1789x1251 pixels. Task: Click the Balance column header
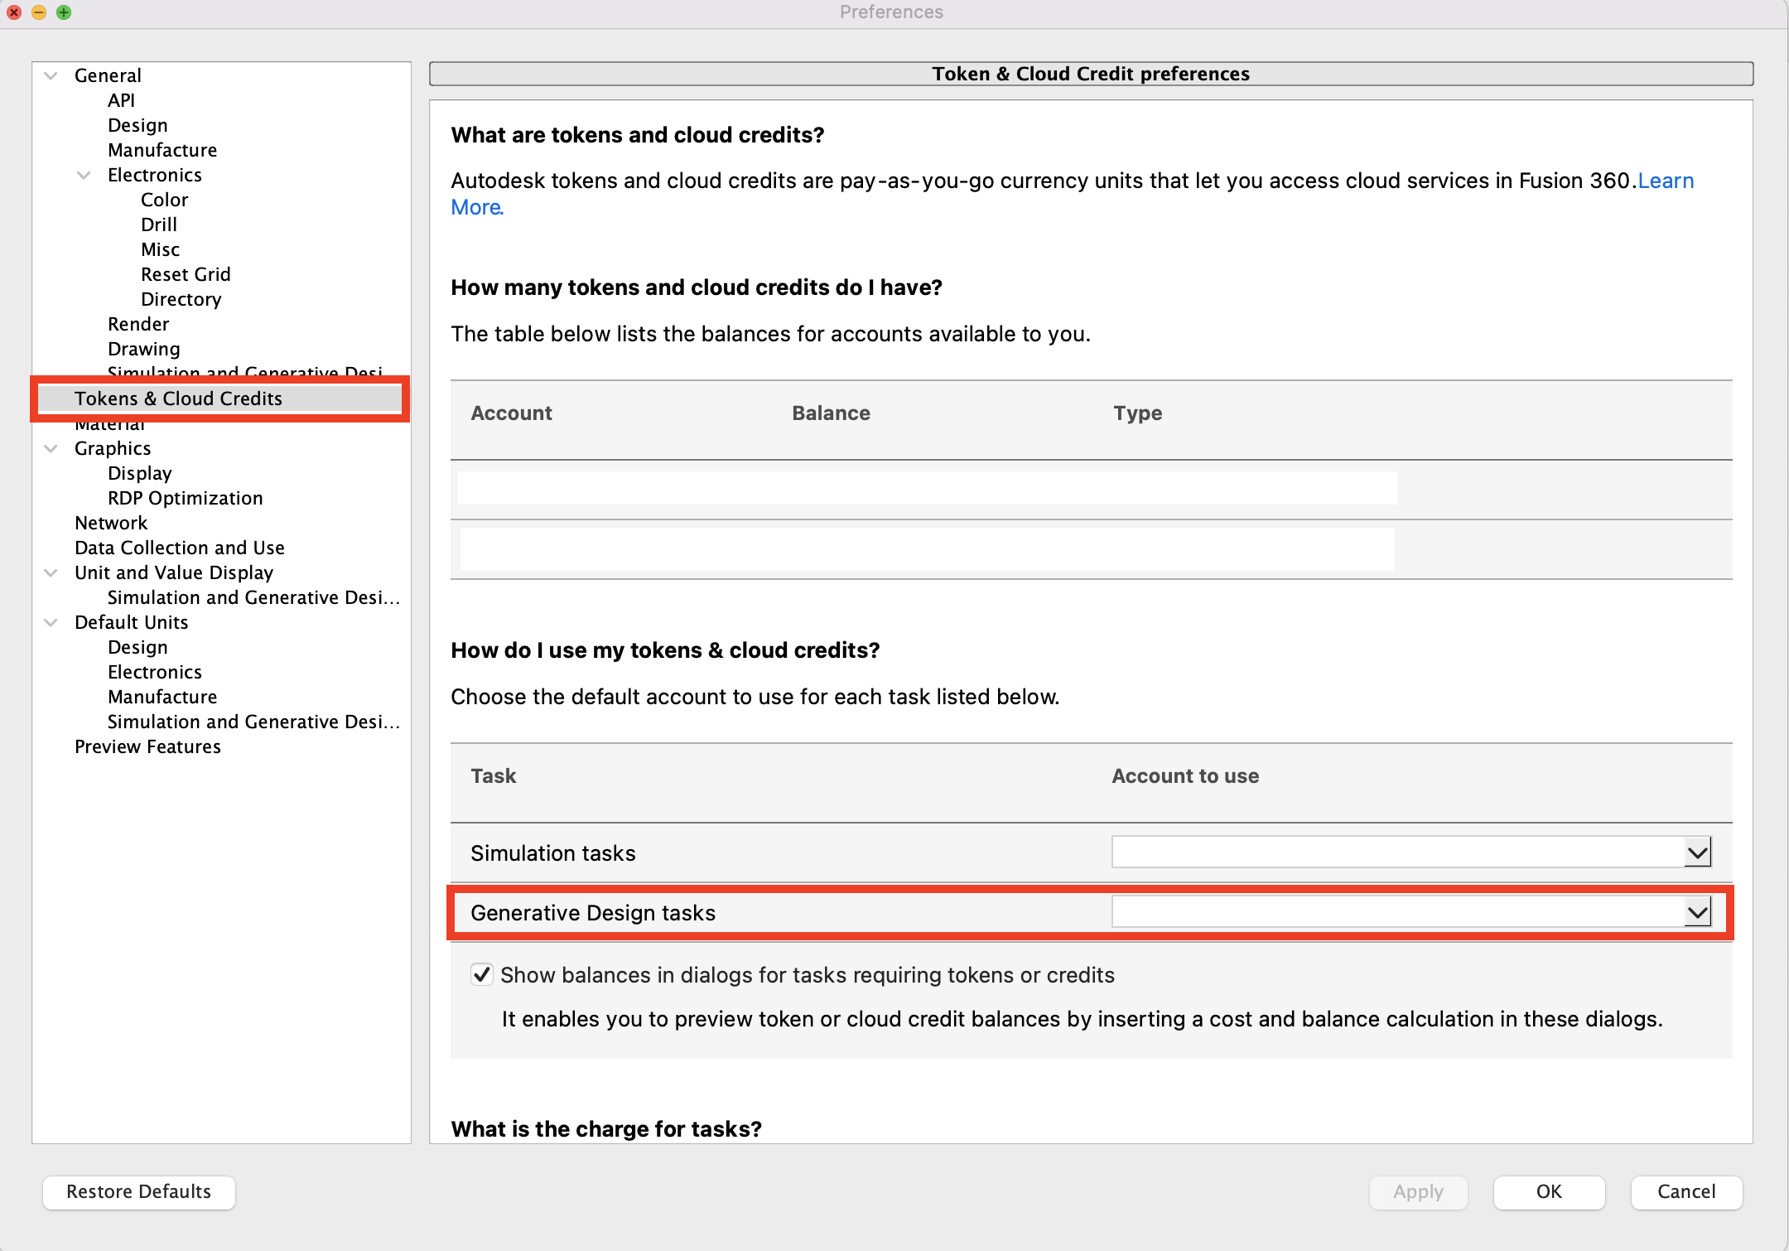[830, 413]
